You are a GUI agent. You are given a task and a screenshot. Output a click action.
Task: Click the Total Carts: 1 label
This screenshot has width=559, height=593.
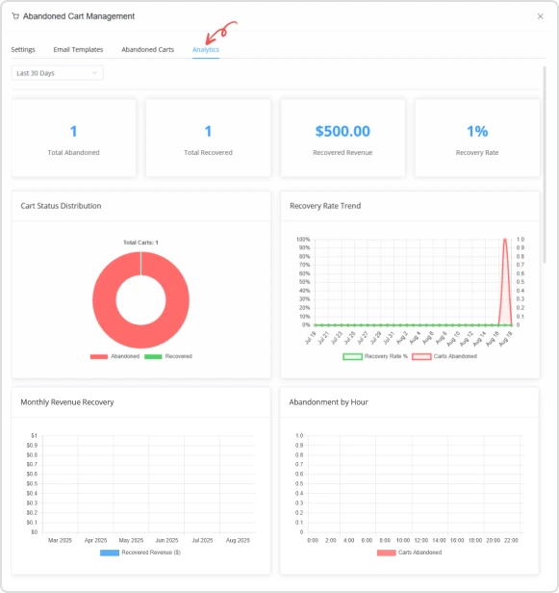tap(140, 243)
